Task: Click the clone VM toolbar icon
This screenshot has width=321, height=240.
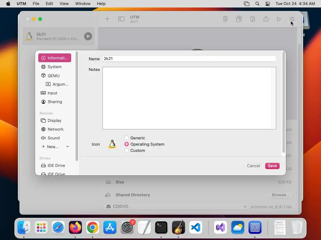Action: coord(239,19)
